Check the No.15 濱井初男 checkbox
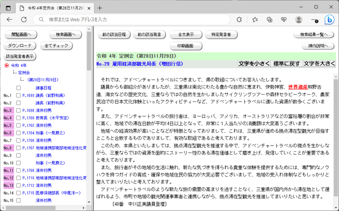The width and height of the screenshot is (339, 211). click(x=19, y=200)
